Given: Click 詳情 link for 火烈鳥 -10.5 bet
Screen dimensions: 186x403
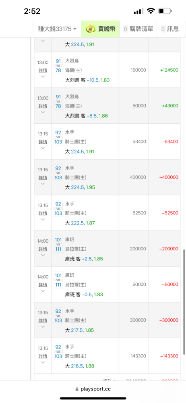Looking at the screenshot, I should [x=43, y=71].
